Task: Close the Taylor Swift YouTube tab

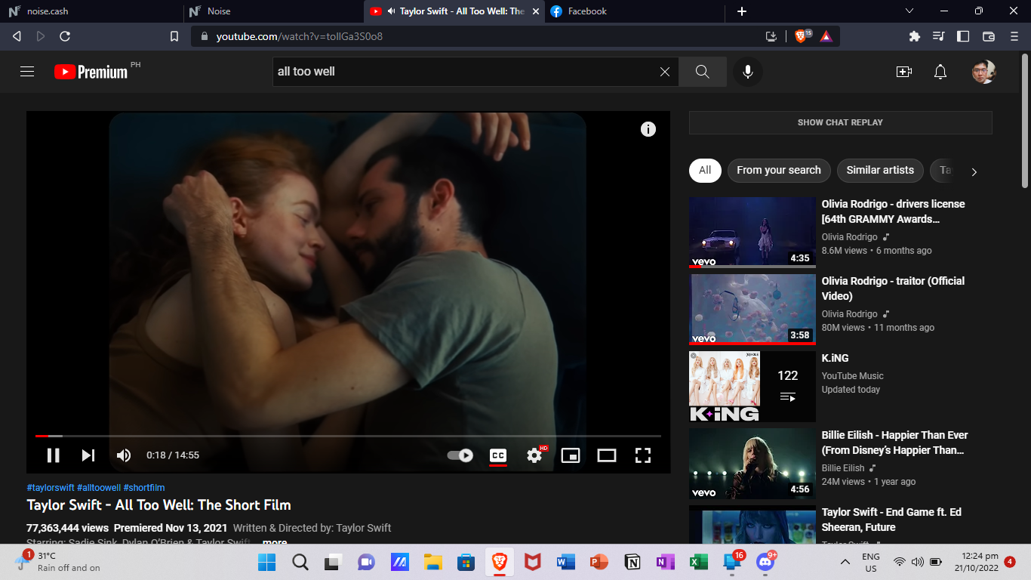Action: tap(535, 11)
